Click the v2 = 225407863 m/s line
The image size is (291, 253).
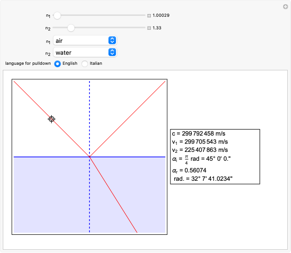(x=200, y=150)
